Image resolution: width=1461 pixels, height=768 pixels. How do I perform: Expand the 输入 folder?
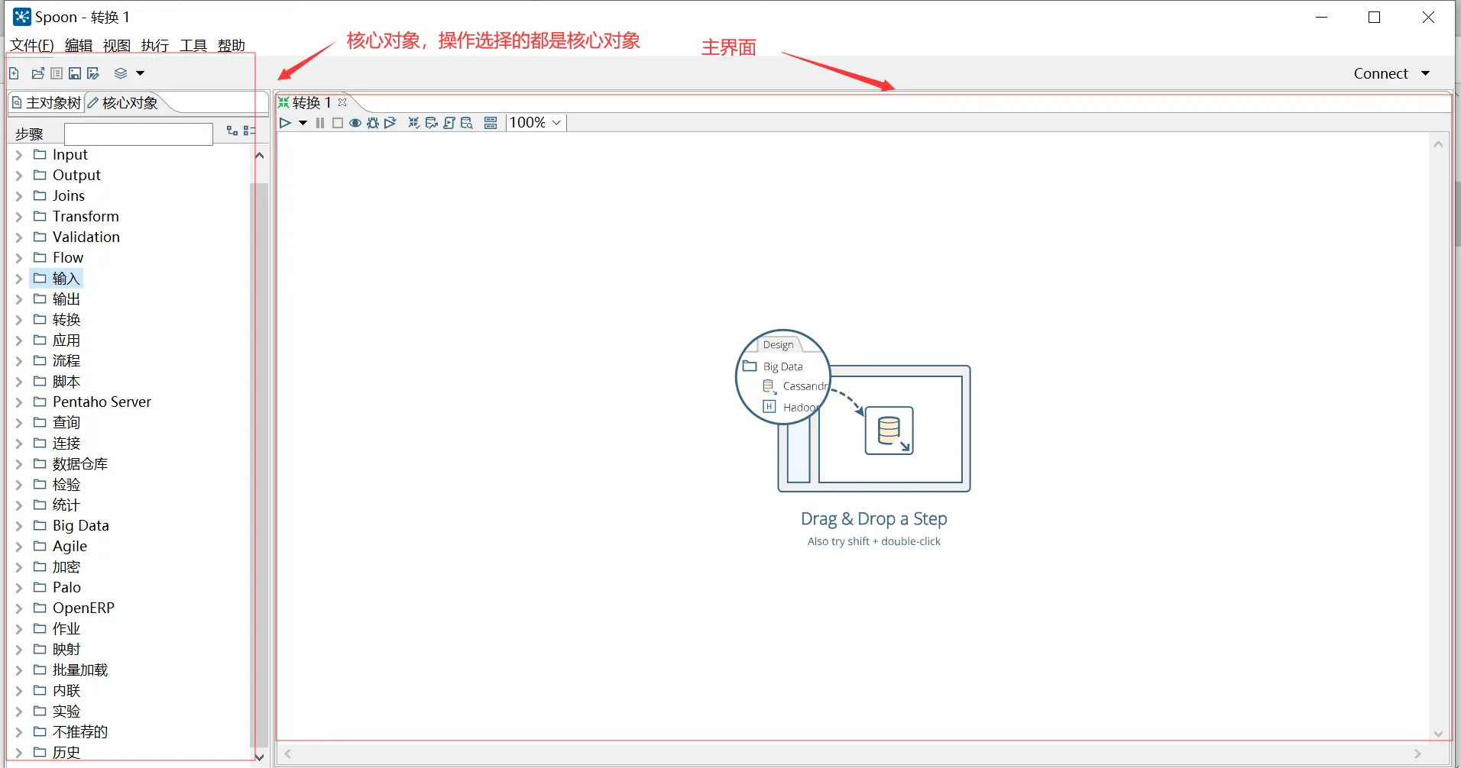point(19,279)
